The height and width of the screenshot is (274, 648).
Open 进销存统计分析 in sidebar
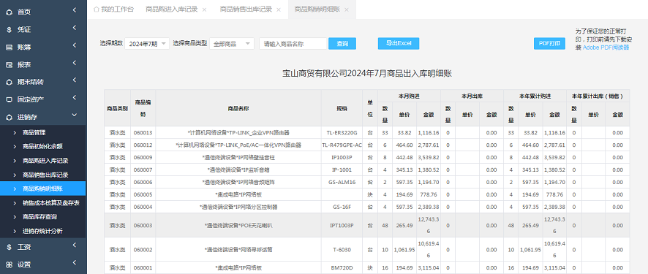[x=43, y=231]
